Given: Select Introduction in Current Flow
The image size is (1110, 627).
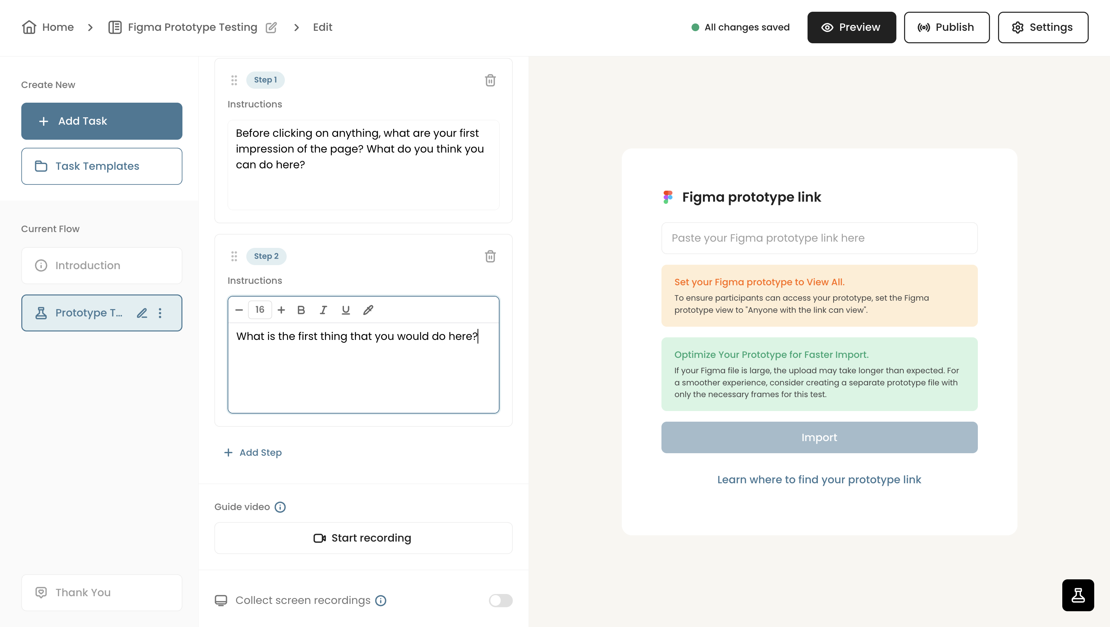Looking at the screenshot, I should [102, 265].
